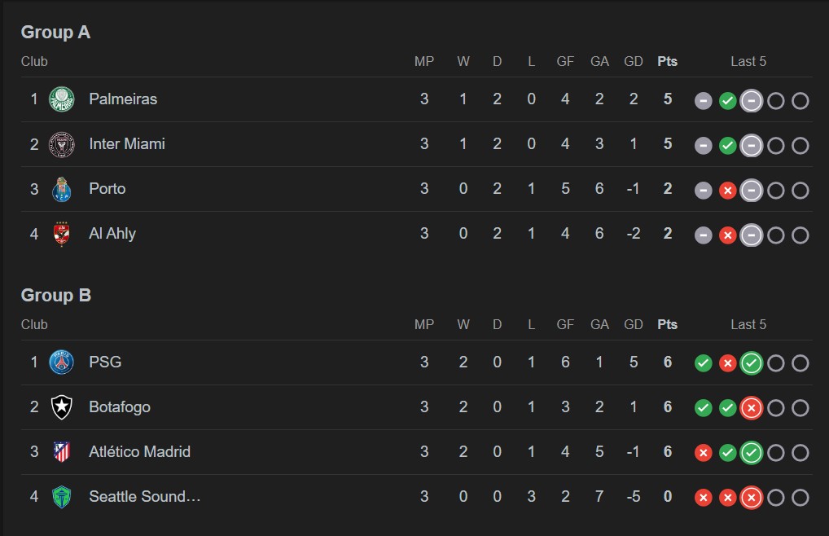Viewport: 829px width, 536px height.
Task: Select the Atlético Madrid team name
Action: click(x=139, y=452)
